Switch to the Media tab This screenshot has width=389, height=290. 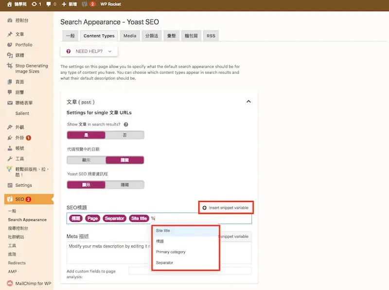(x=130, y=36)
